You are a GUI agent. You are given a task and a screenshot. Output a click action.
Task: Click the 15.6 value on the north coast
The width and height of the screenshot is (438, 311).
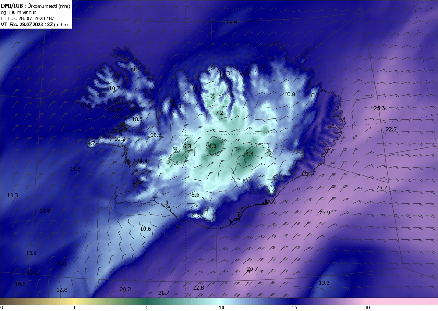[x=244, y=74]
